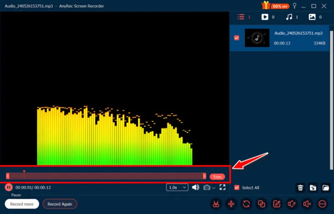Pause the audio playback
This screenshot has height=214, width=334.
pyautogui.click(x=8, y=187)
